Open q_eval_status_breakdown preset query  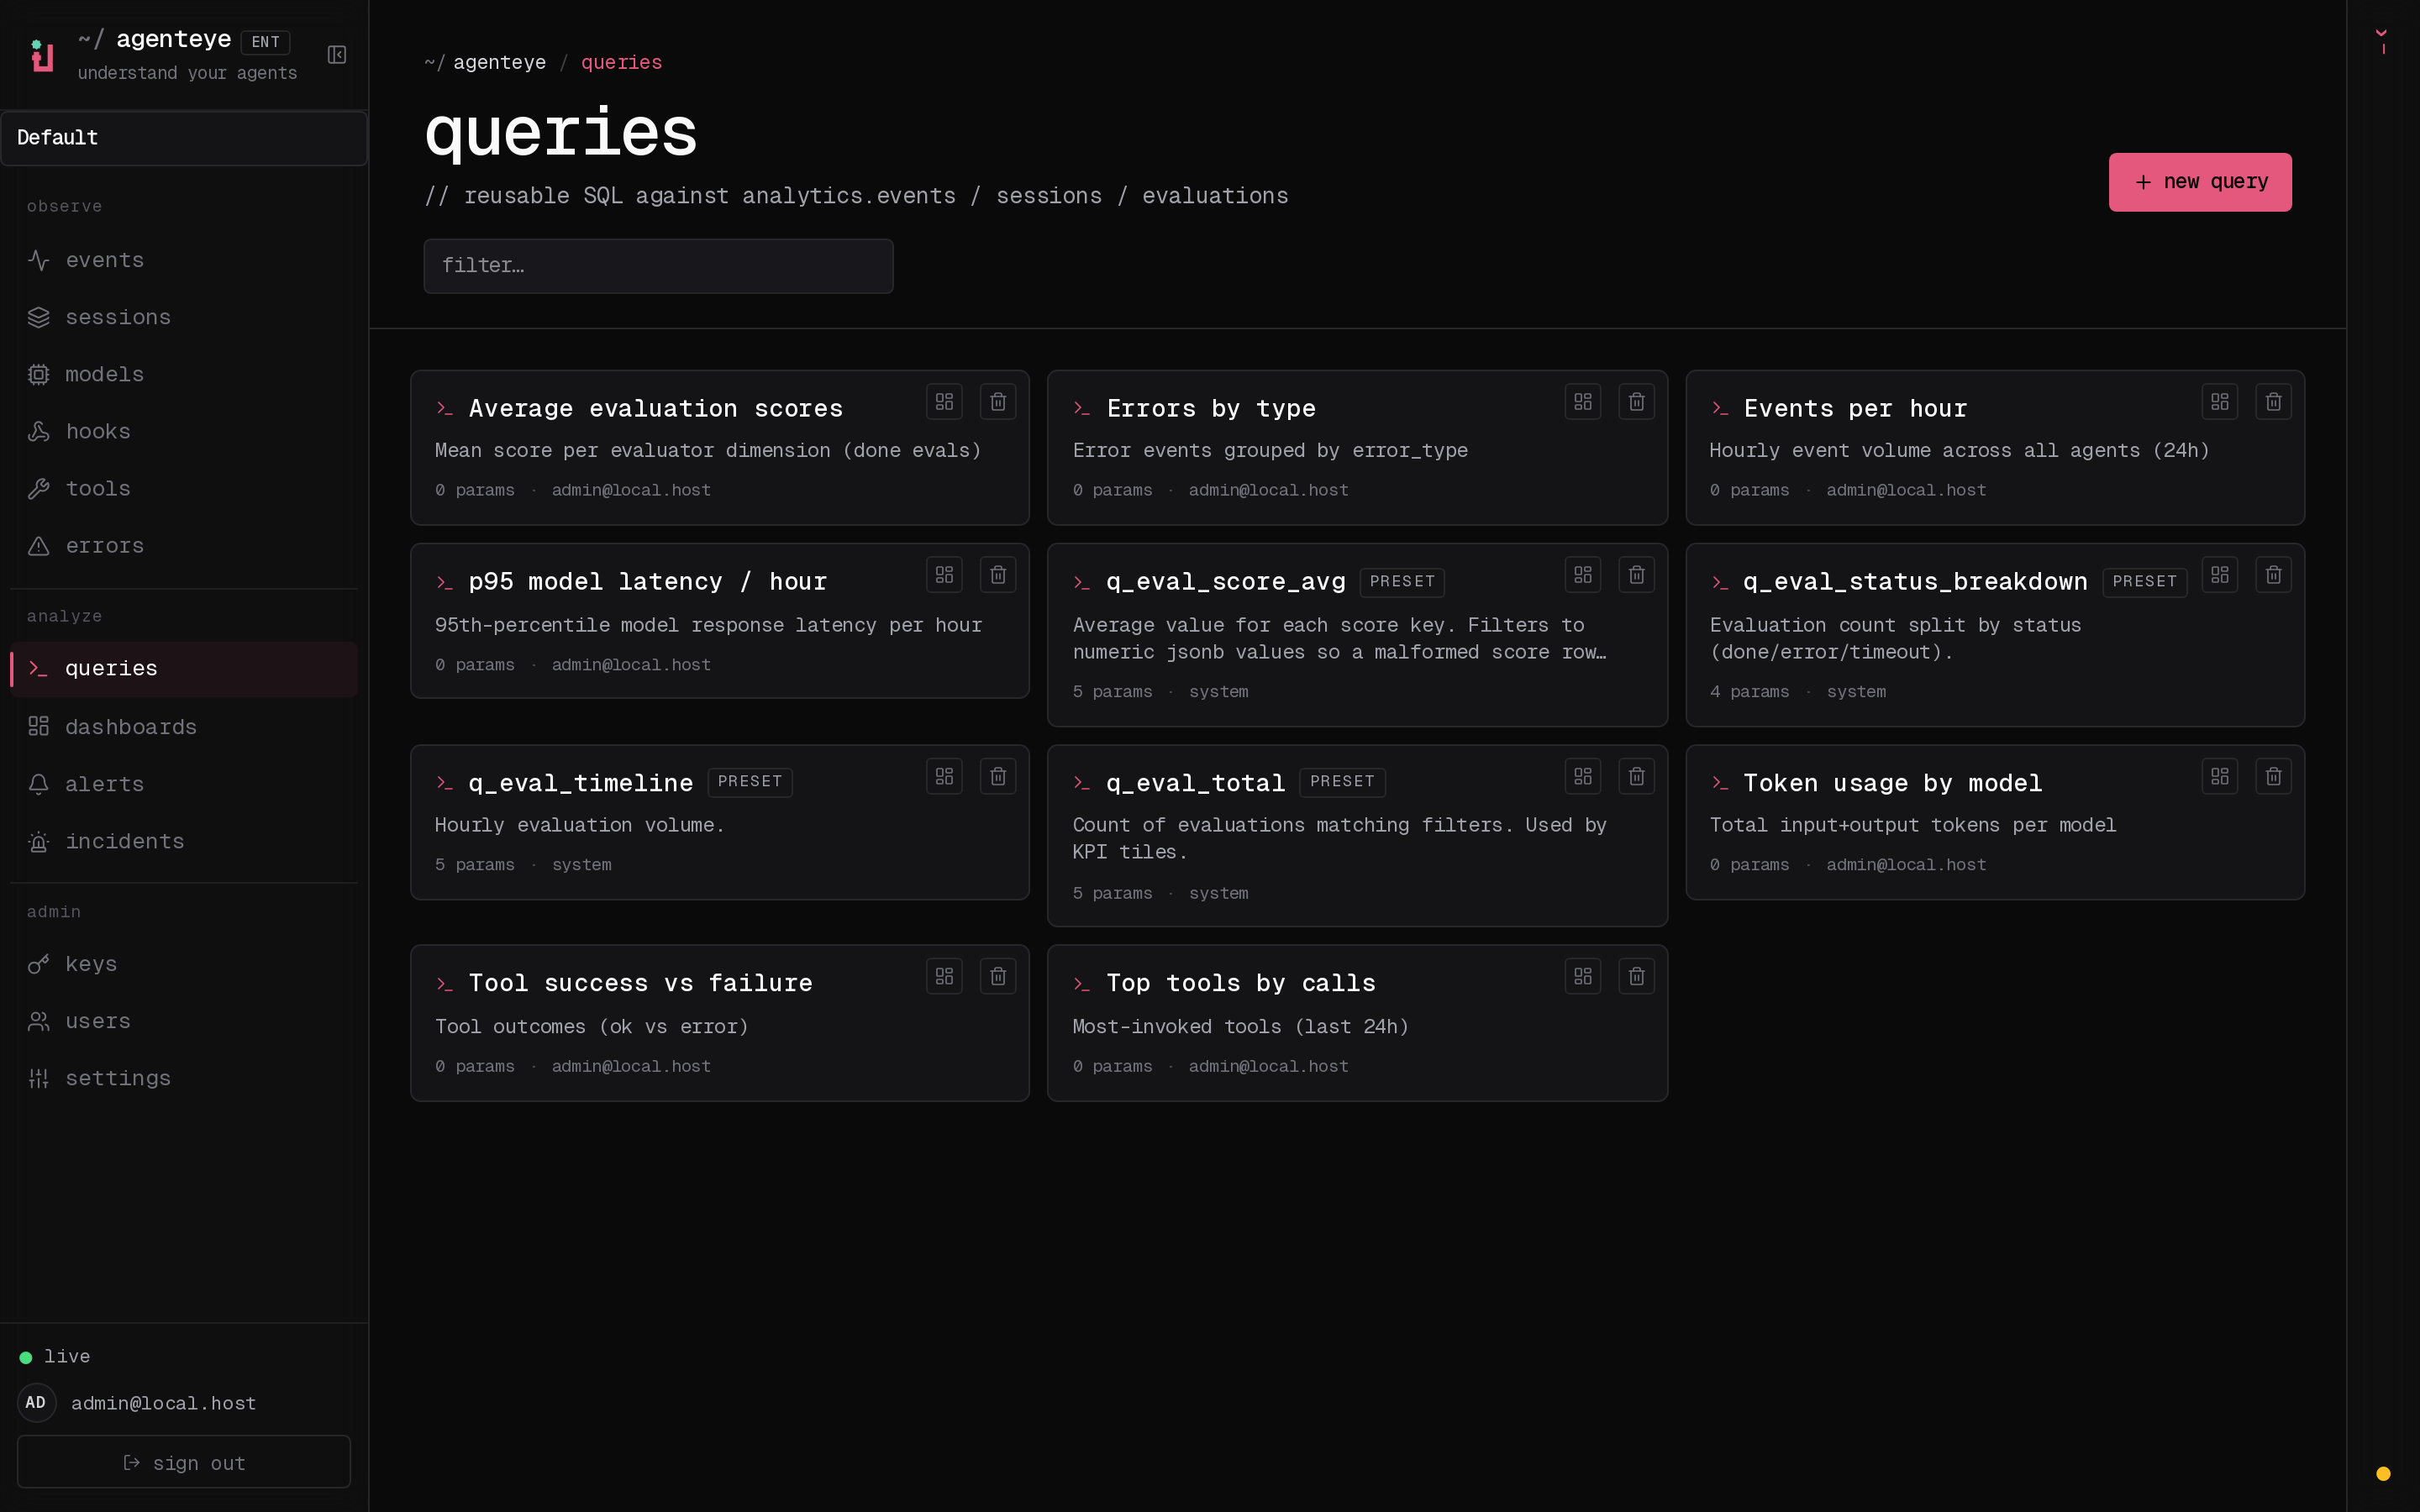point(1915,582)
